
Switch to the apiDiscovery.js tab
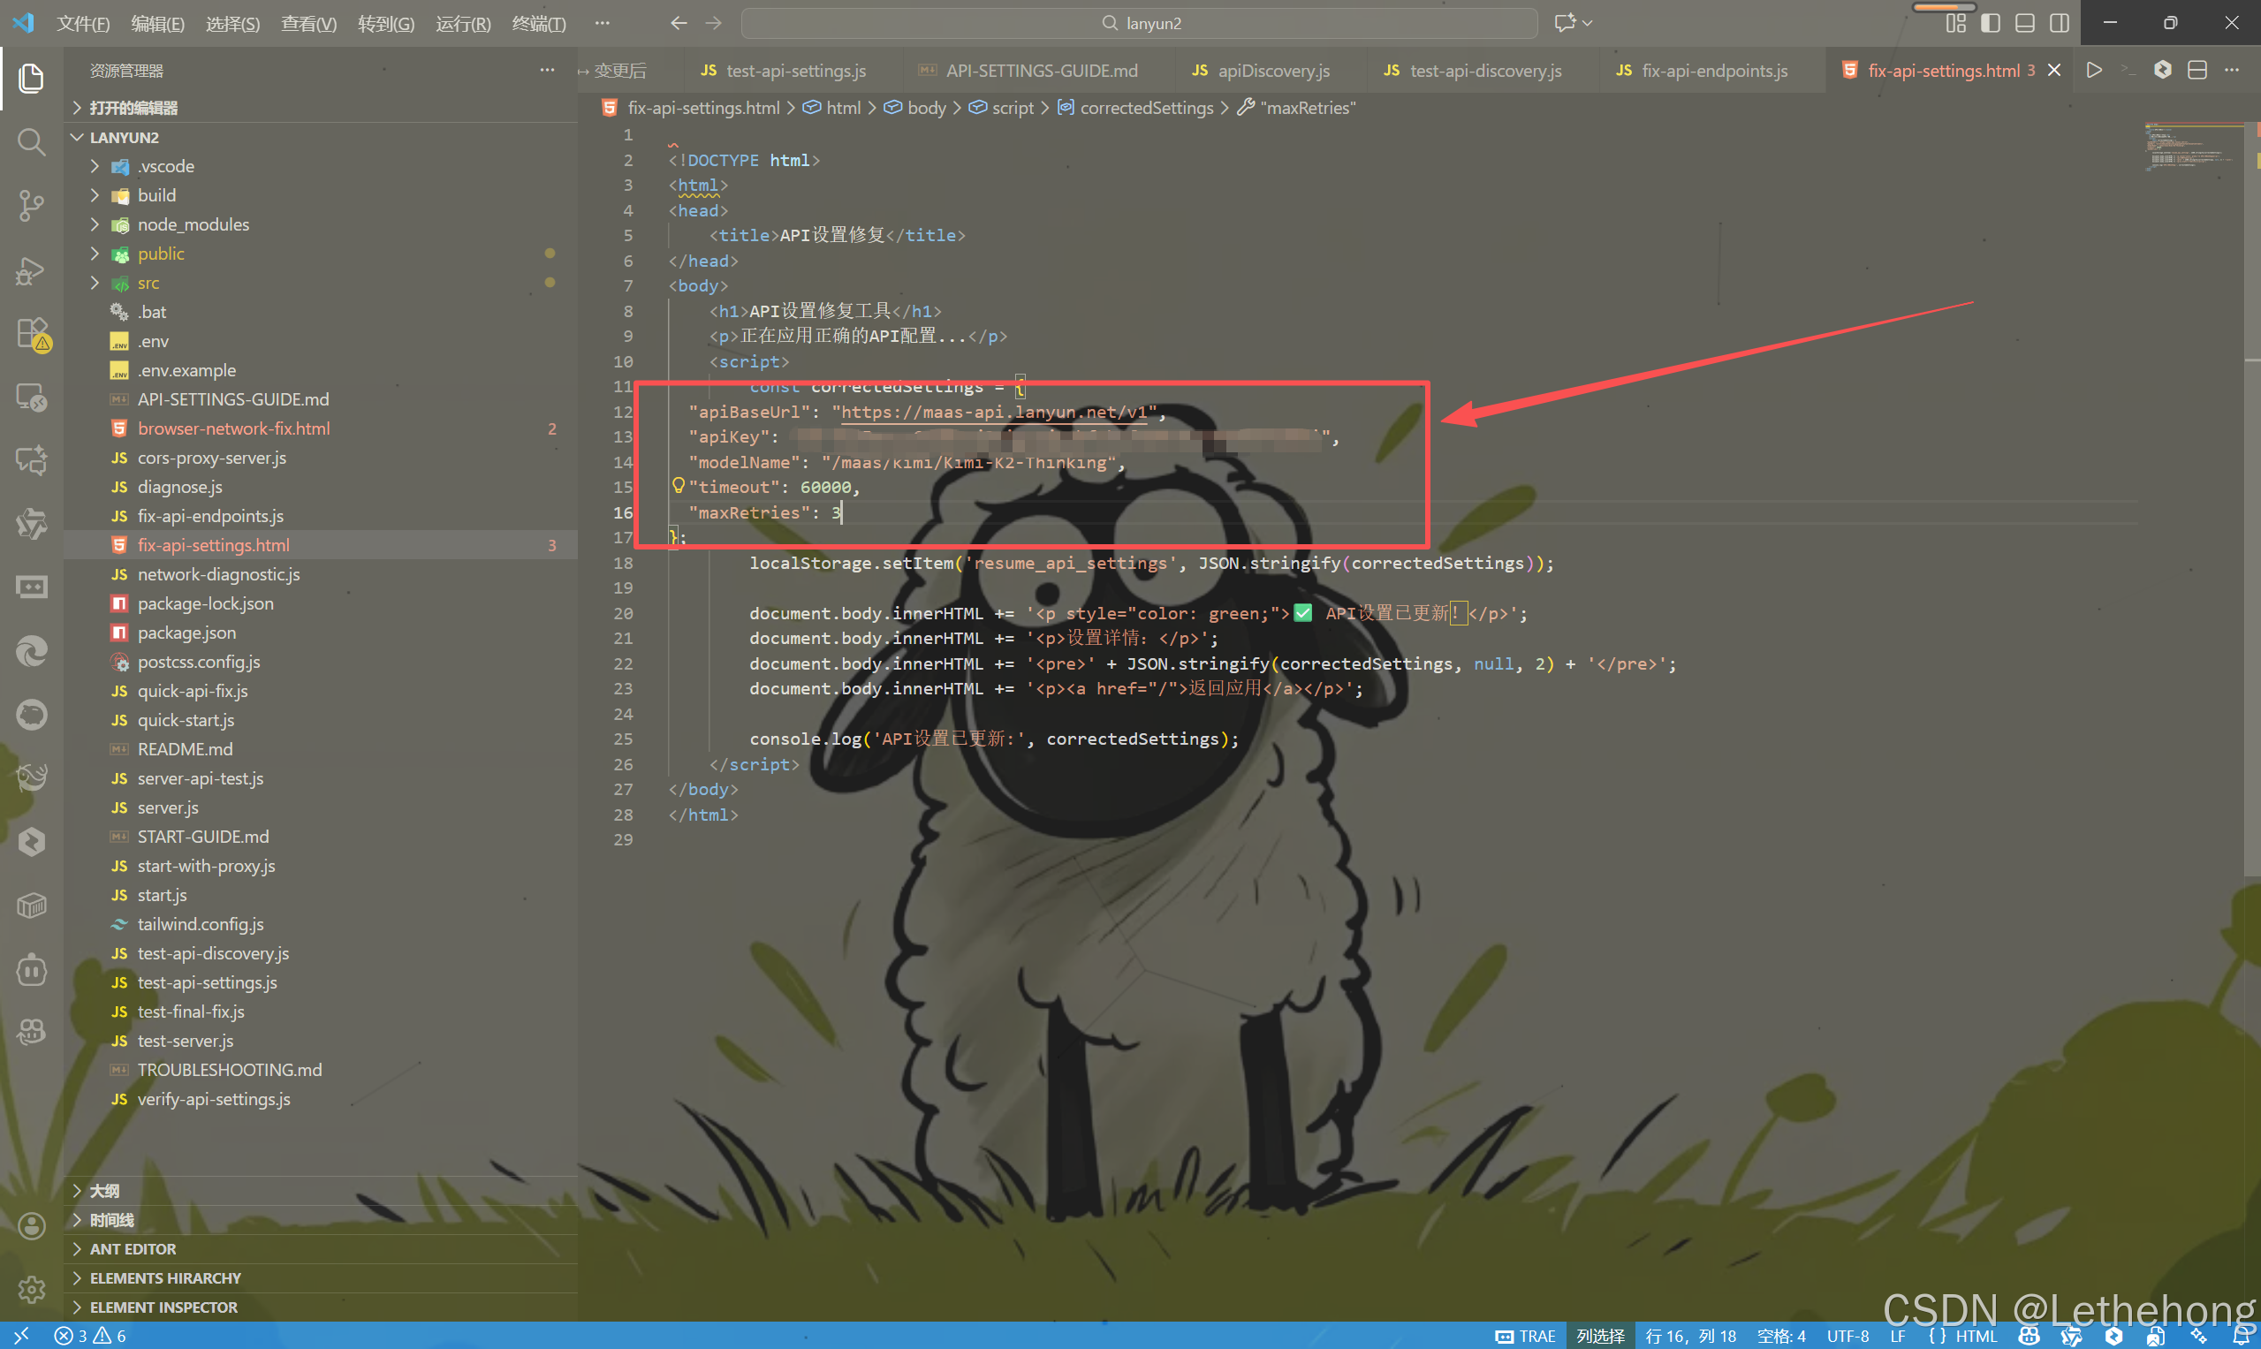point(1272,71)
